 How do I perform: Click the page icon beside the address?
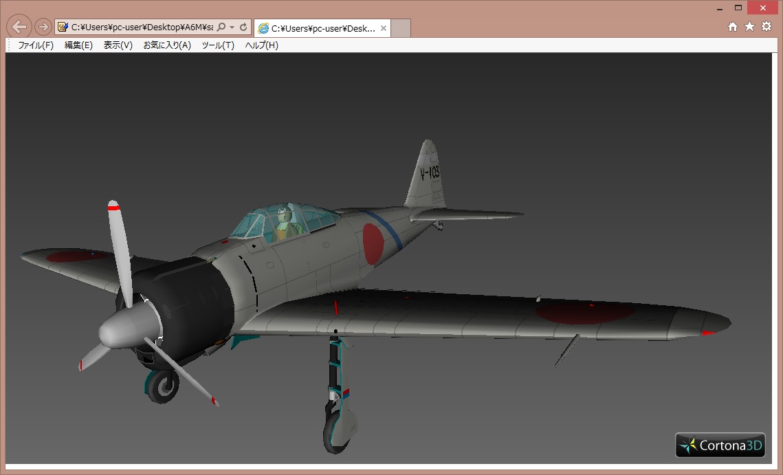coord(63,27)
